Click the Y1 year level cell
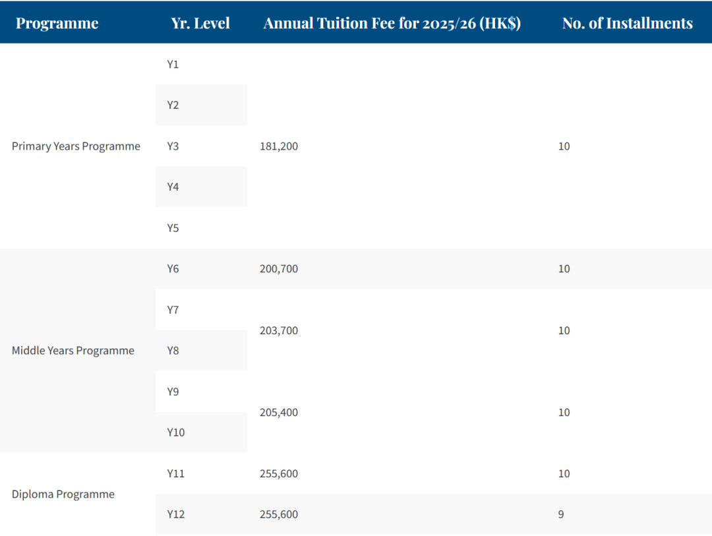Viewport: 712px width, 536px height. tap(173, 65)
